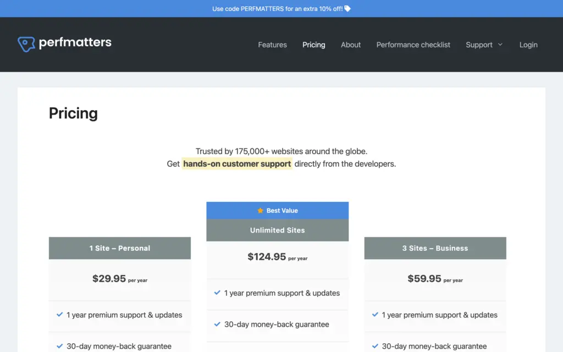Open the Support nav item
Screen dimensions: 563x352
click(479, 45)
